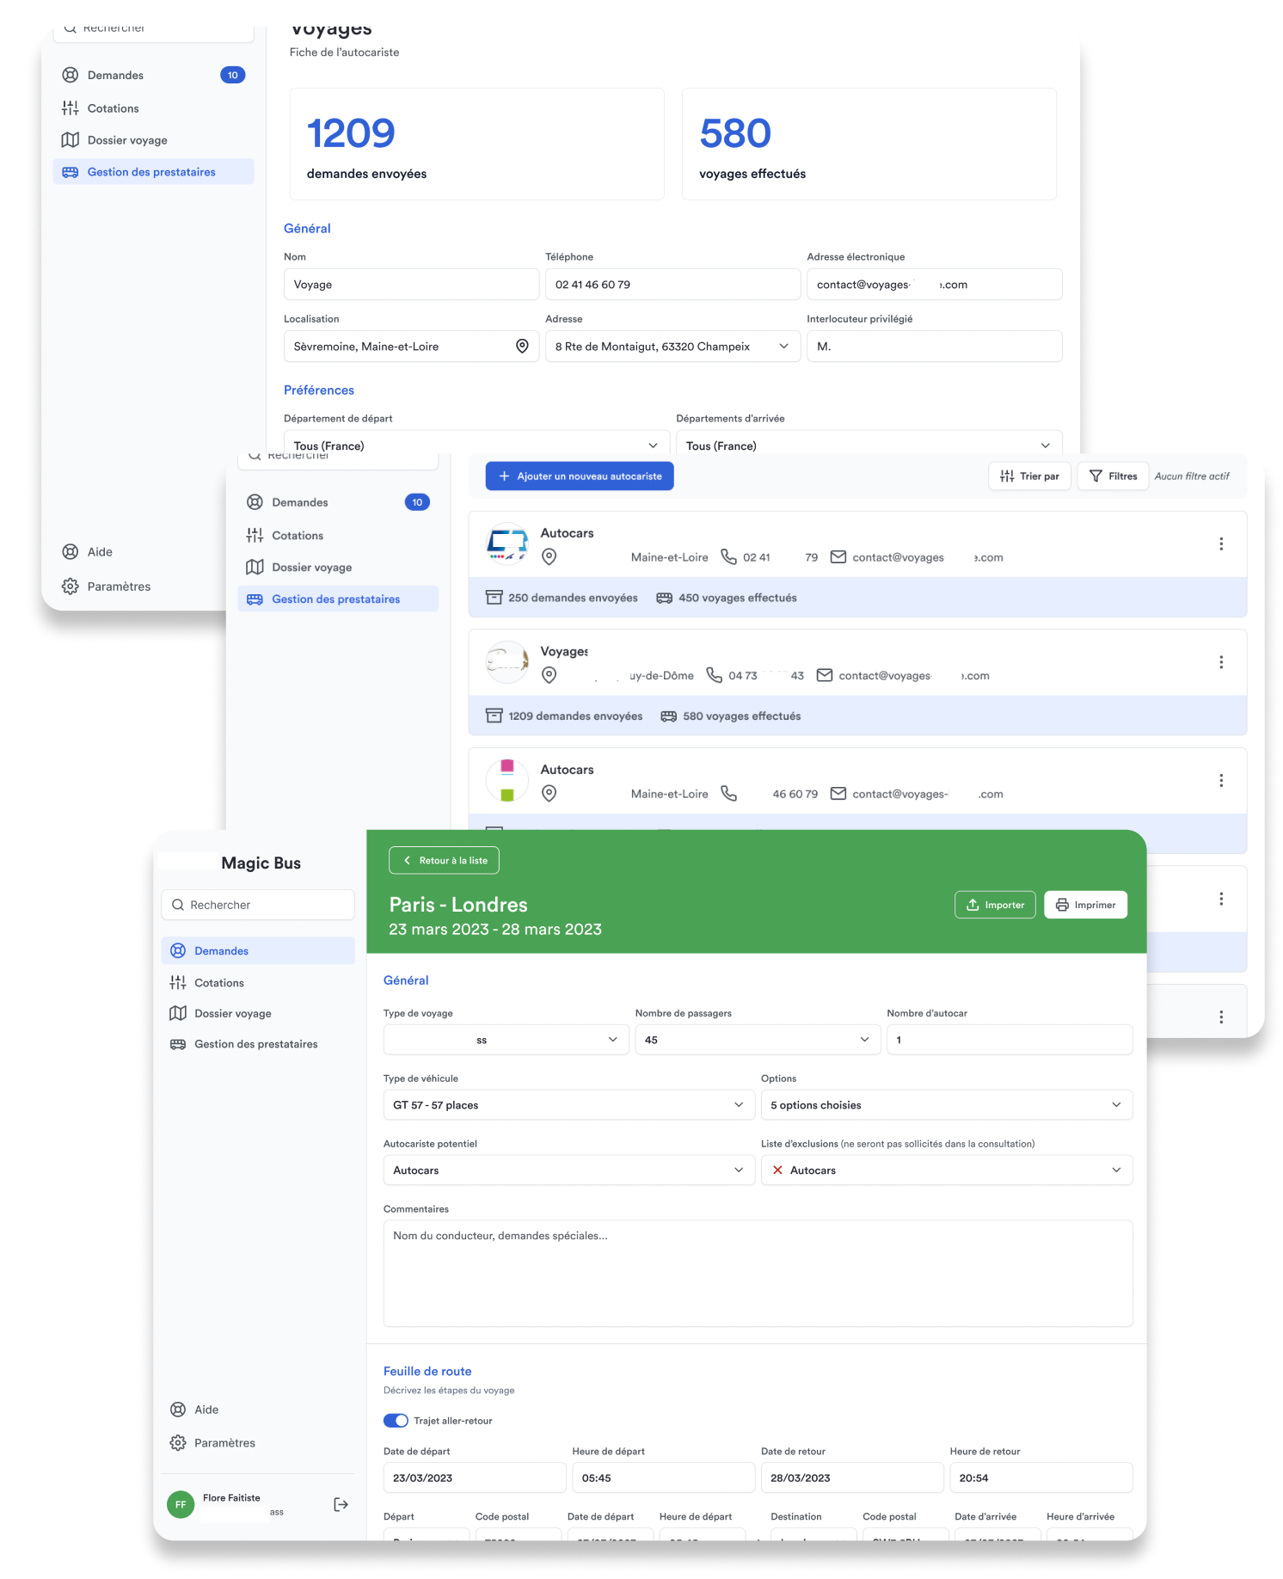Click the blue and red autocar logo thumbnail
The width and height of the screenshot is (1283, 1579).
pos(507,544)
